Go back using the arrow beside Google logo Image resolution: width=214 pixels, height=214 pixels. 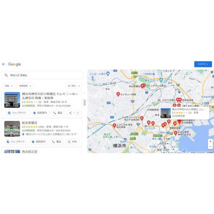click(4, 64)
